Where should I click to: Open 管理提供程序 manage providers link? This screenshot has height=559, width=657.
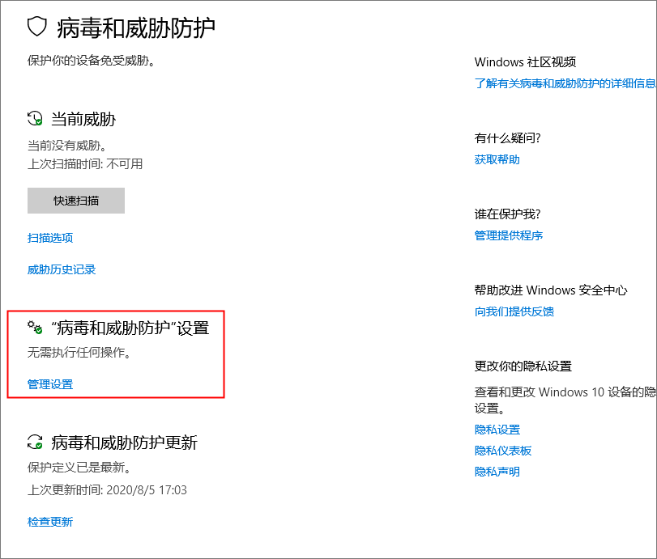pyautogui.click(x=508, y=235)
